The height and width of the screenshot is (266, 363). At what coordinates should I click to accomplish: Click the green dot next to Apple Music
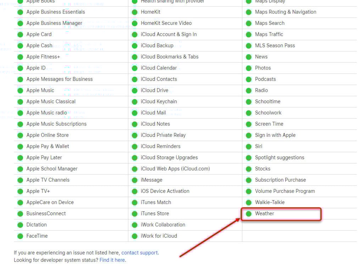(20, 90)
